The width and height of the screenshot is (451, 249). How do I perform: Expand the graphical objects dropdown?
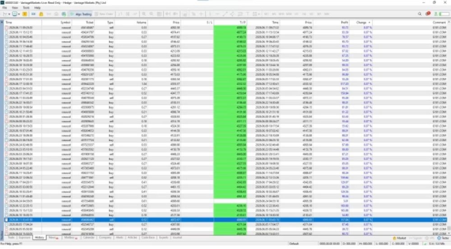pos(258,14)
